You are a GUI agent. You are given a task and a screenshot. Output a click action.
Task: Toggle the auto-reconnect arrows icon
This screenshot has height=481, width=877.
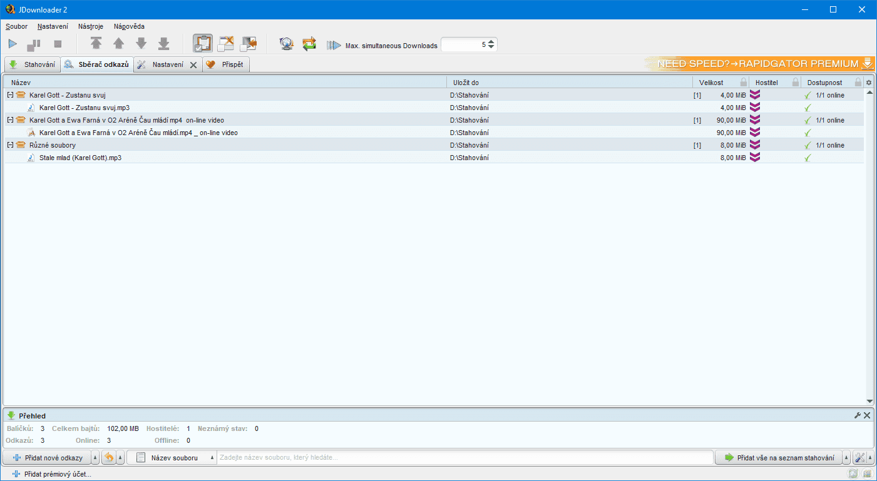click(x=309, y=44)
